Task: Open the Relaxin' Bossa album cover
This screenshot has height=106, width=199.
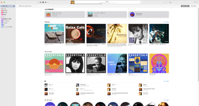Action: 54,33
